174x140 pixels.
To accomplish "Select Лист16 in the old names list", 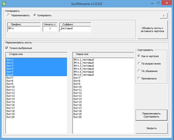I will click(36, 105).
